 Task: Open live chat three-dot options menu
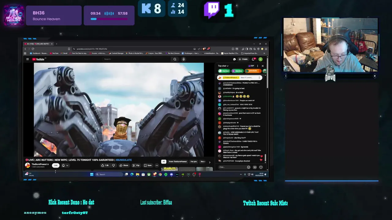tap(258, 66)
